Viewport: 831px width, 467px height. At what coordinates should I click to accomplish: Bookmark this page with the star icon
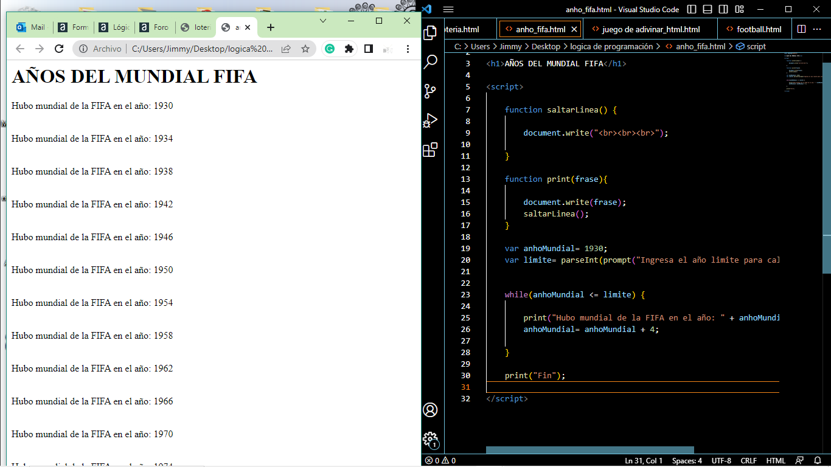[305, 49]
